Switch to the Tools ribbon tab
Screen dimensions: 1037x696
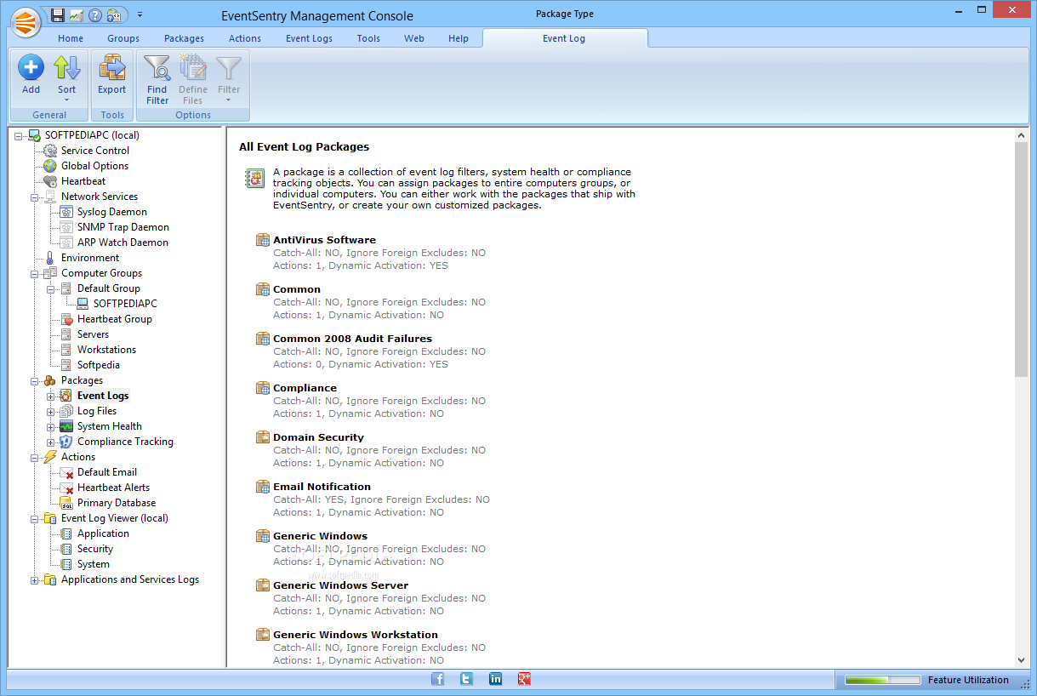point(368,38)
